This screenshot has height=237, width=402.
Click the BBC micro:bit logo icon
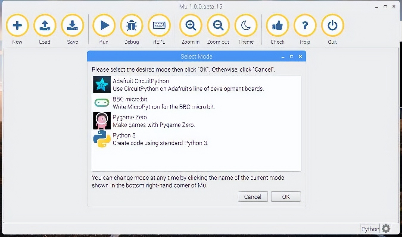click(x=102, y=103)
